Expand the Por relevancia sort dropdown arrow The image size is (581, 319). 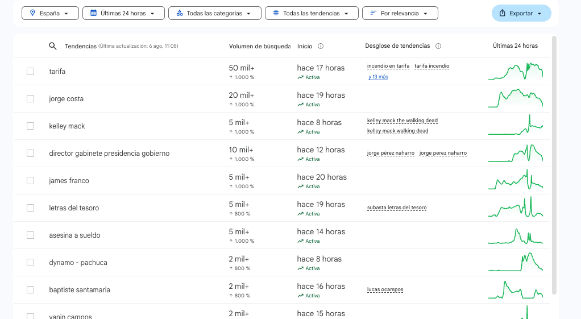425,13
